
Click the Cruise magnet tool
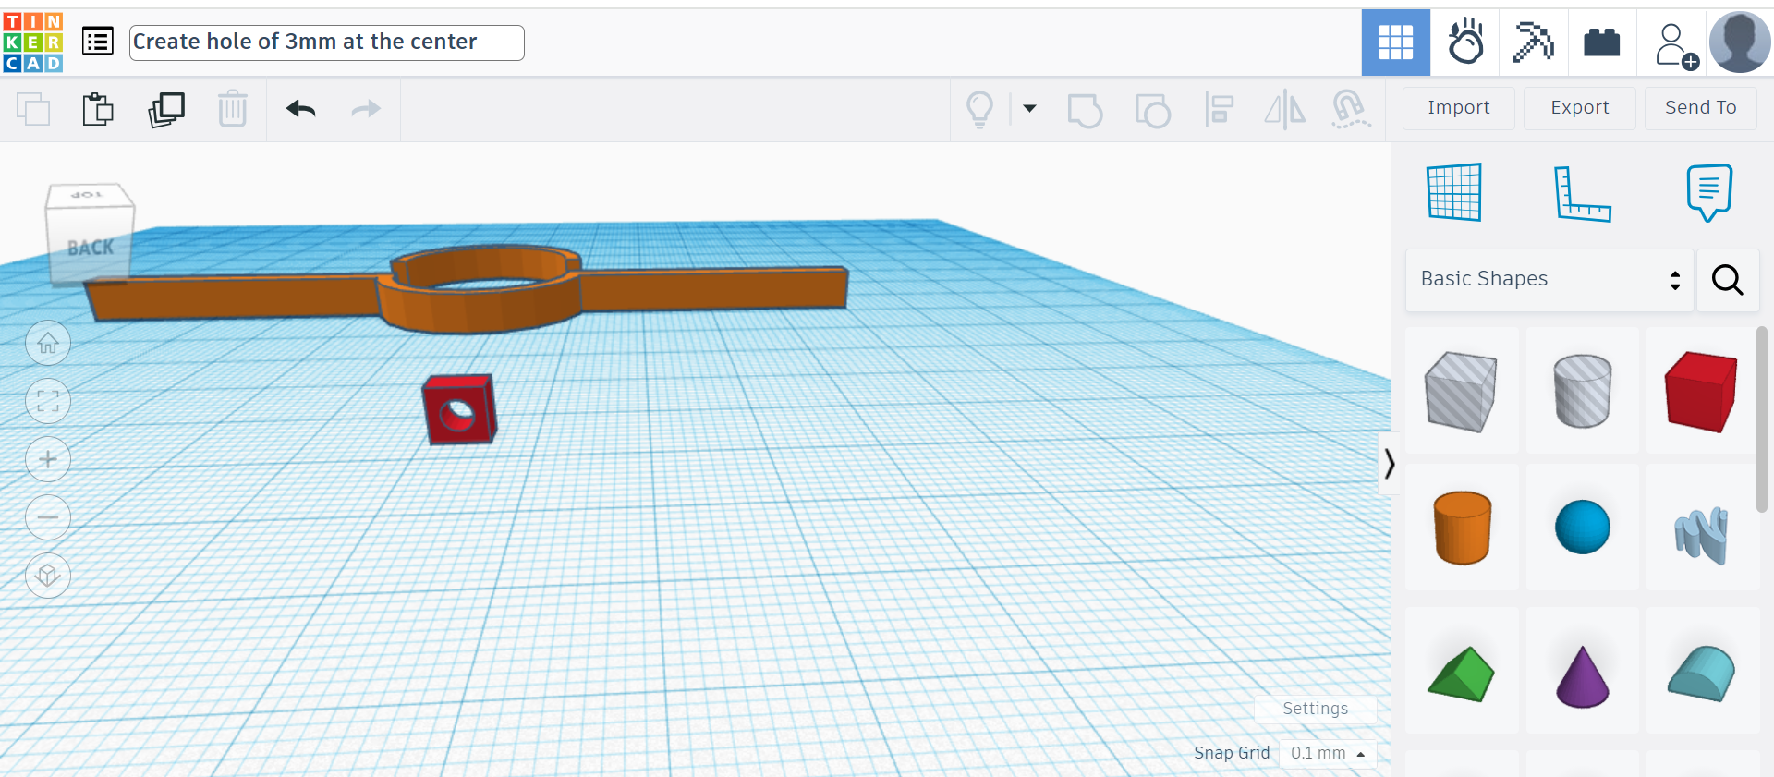pos(1350,110)
